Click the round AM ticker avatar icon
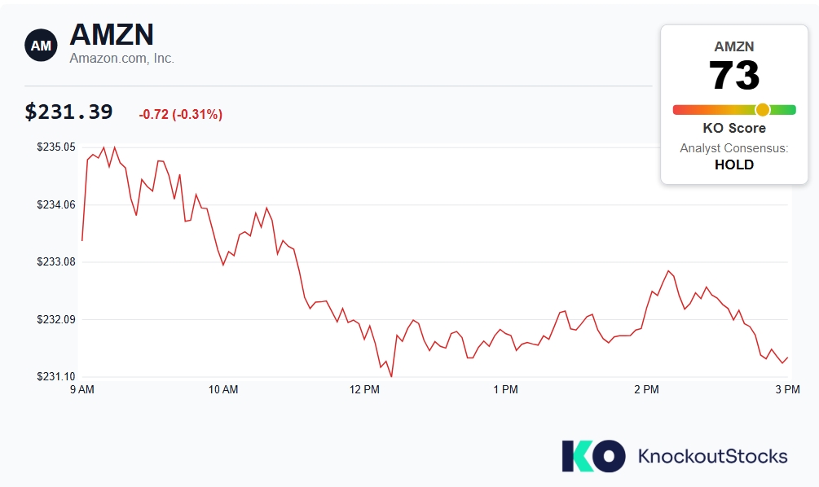Viewport: 819px width, 487px height. coord(41,46)
